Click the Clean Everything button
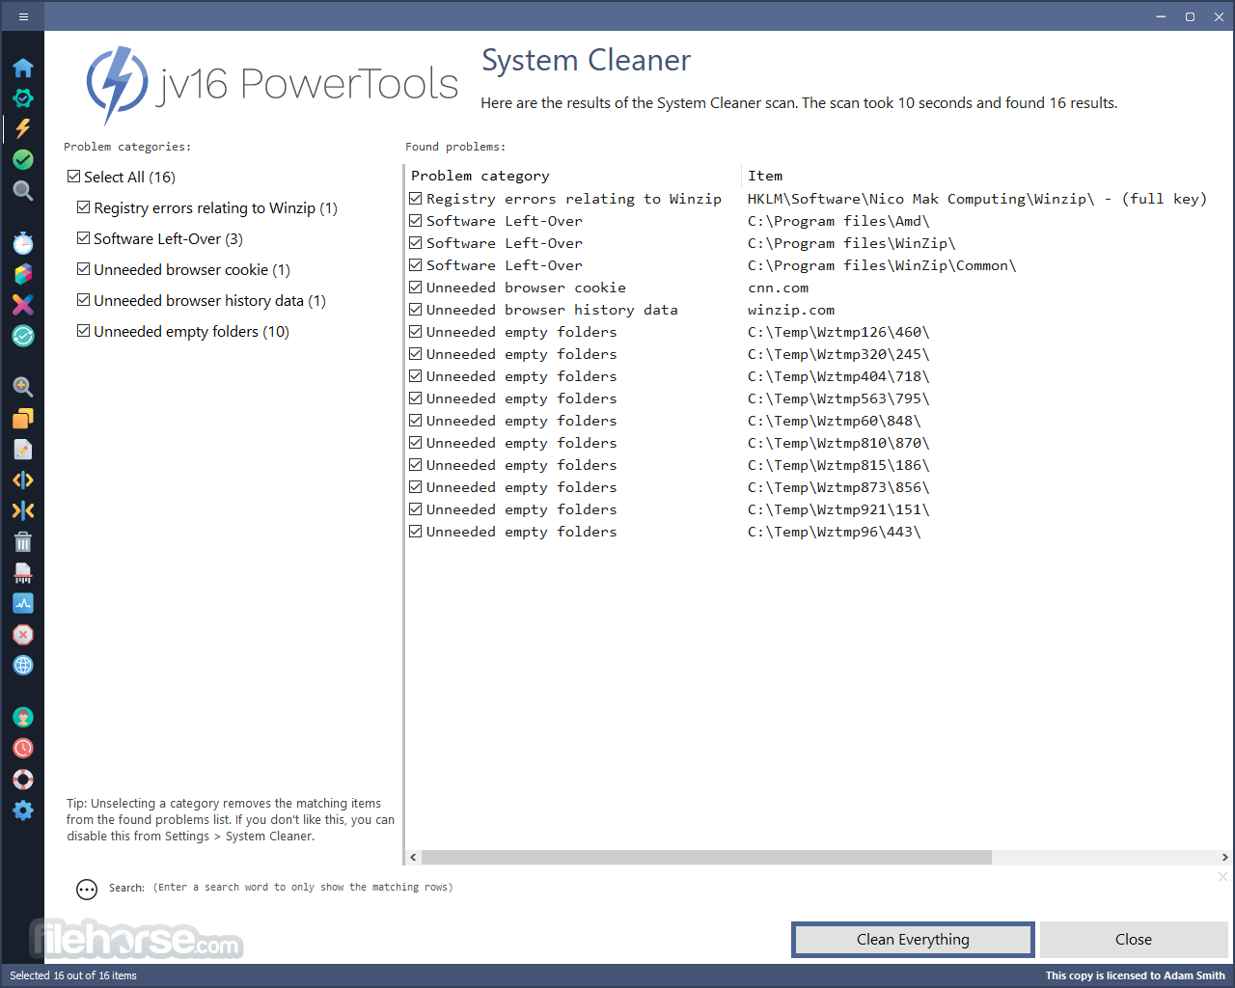This screenshot has height=988, width=1235. [913, 940]
